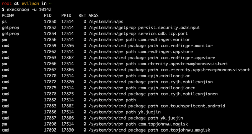Click 'com.redfinger.appstore' in the pm path line

[166, 52]
